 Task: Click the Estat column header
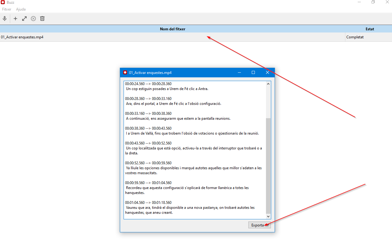coord(369,29)
